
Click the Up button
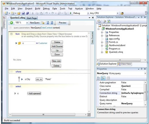click(x=57, y=50)
